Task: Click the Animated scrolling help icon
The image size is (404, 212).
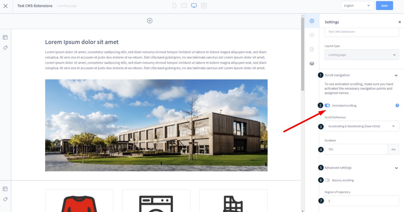Action: click(397, 106)
